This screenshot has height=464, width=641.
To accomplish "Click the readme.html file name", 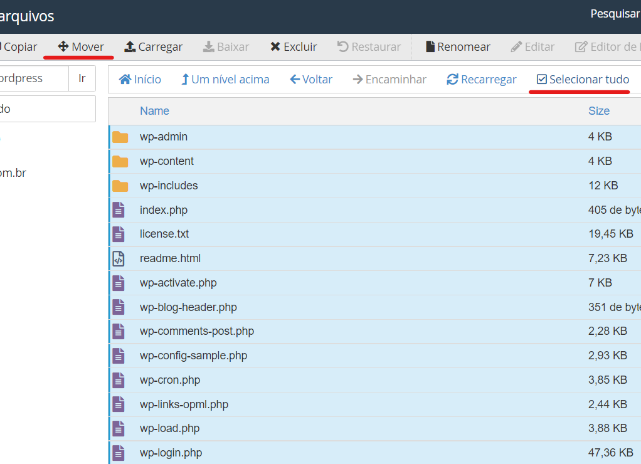I will pyautogui.click(x=170, y=258).
